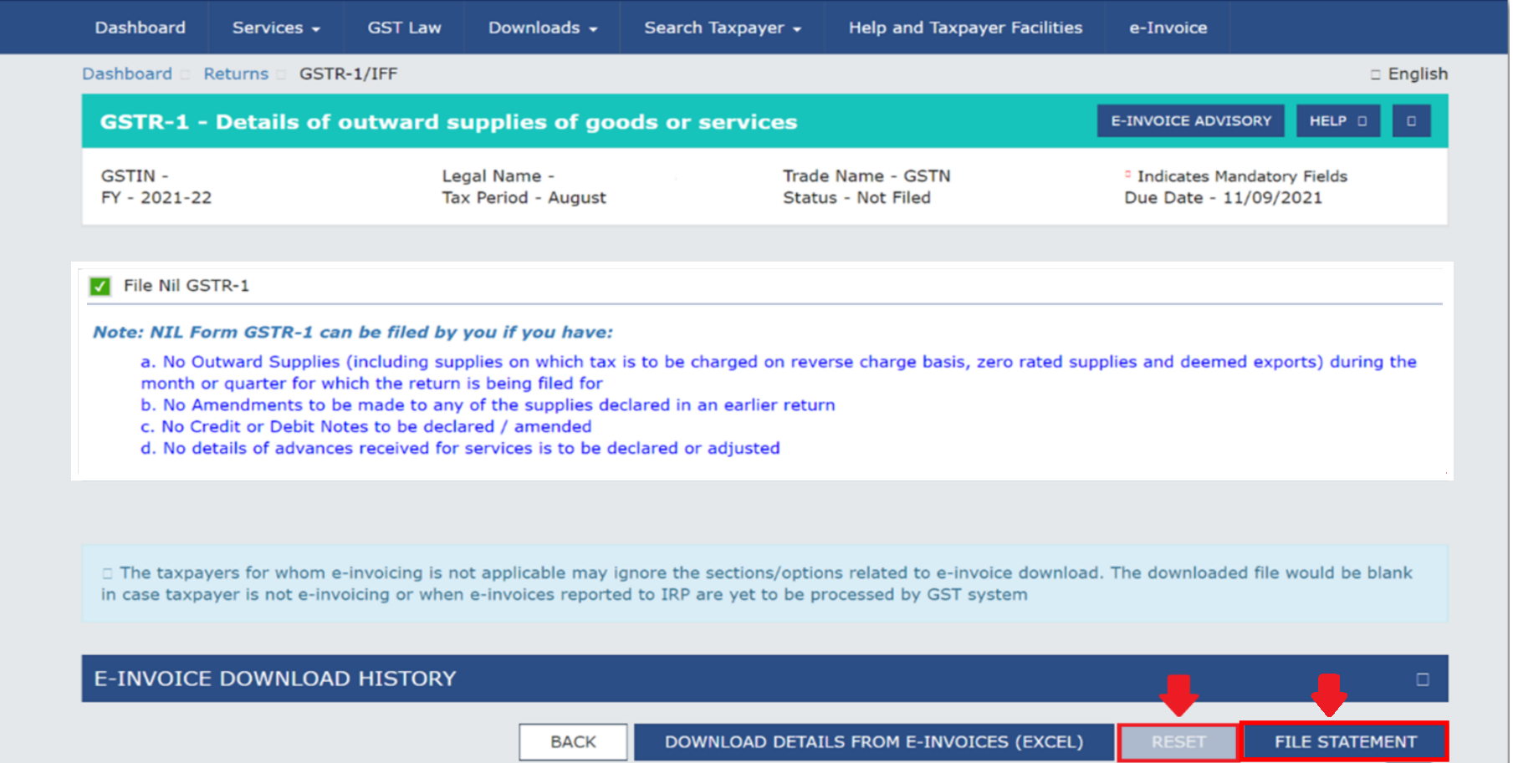Open the GST Law menu
This screenshot has width=1513, height=763.
404,27
